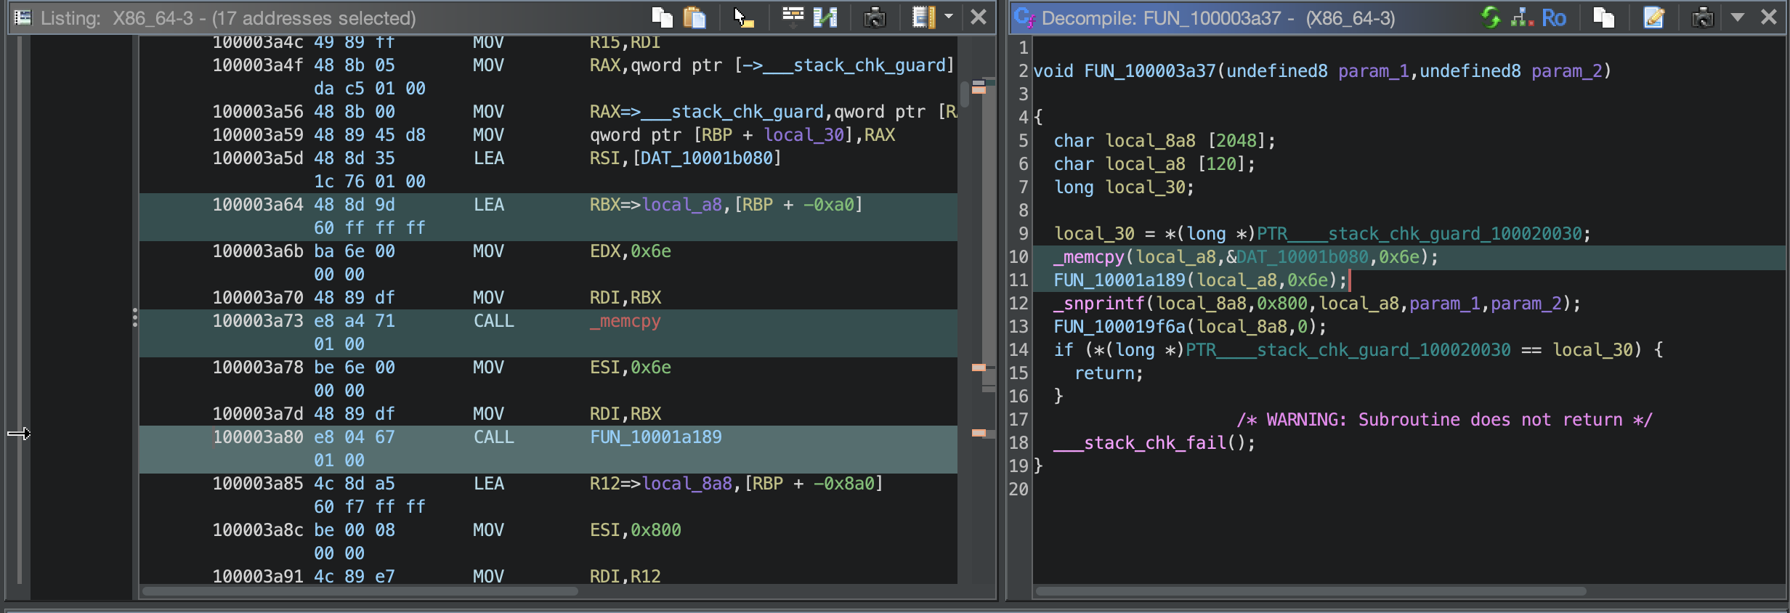This screenshot has height=613, width=1790.
Task: Take a Decompile snapshot with camera icon
Action: (1703, 17)
